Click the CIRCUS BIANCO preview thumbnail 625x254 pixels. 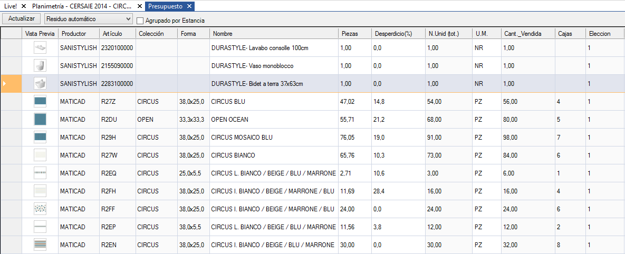point(40,155)
